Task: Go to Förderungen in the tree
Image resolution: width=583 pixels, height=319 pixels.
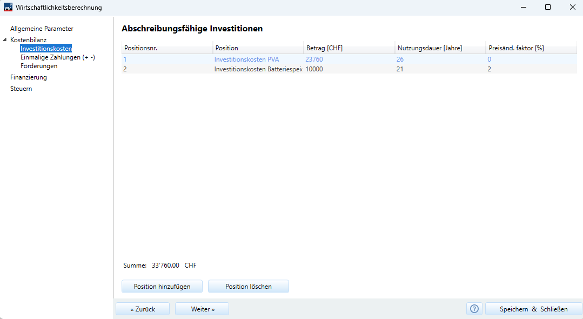Action: click(39, 66)
